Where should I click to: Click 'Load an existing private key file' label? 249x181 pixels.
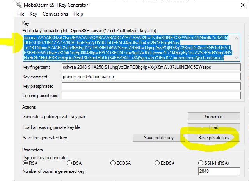pos(51,127)
